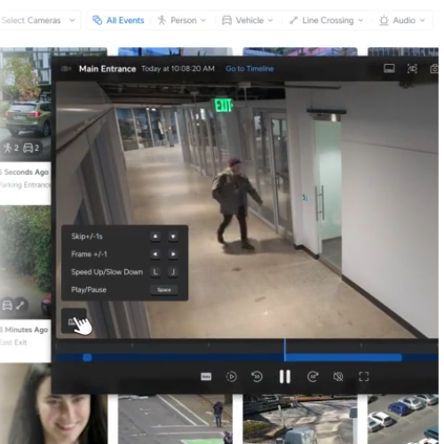
Task: Rewind 10 seconds
Action: coord(257,377)
